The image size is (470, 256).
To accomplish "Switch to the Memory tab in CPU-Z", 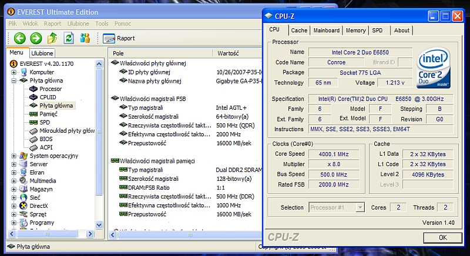I will [x=356, y=31].
